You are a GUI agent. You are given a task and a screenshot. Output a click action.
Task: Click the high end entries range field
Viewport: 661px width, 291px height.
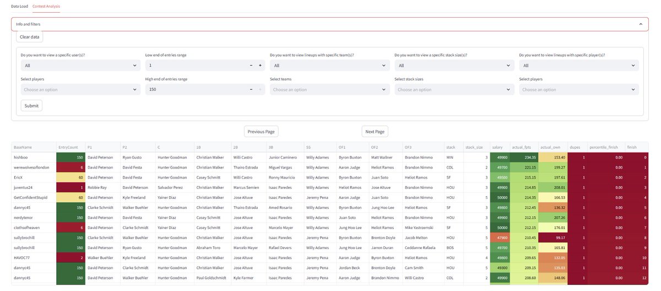[196, 89]
